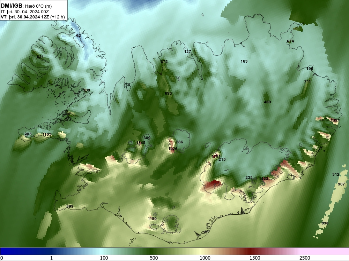Click the map value 62 in the Westfjords
The height and width of the screenshot is (261, 349).
coord(79,35)
